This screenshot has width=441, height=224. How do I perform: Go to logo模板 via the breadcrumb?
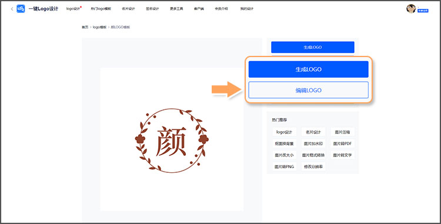pos(99,27)
